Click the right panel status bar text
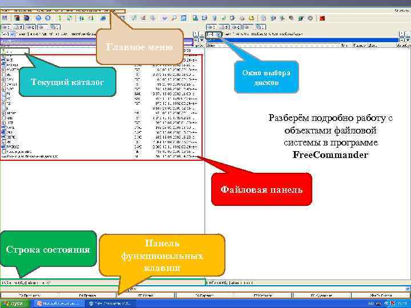This screenshot has width=411, height=308. coord(229,283)
